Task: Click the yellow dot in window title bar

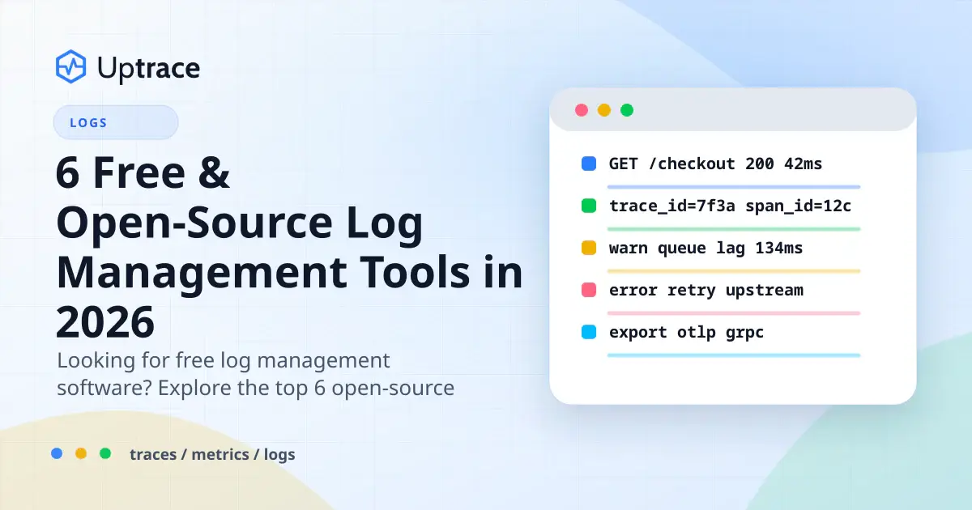Action: 603,110
